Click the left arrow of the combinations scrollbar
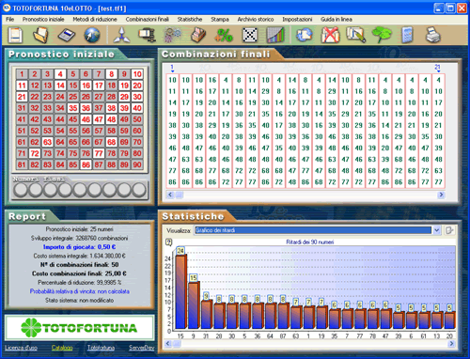Viewport: 470px width, 359px height. pyautogui.click(x=170, y=195)
